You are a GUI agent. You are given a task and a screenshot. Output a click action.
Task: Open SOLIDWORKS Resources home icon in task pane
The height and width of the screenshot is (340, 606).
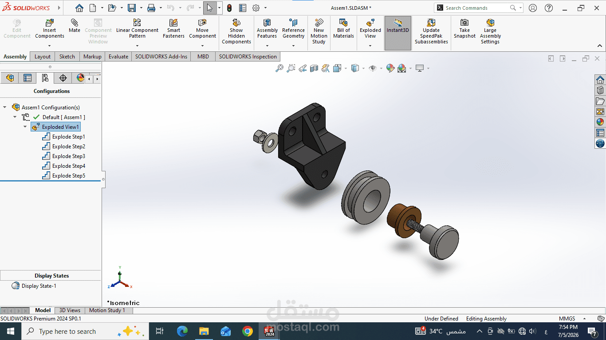click(x=600, y=80)
